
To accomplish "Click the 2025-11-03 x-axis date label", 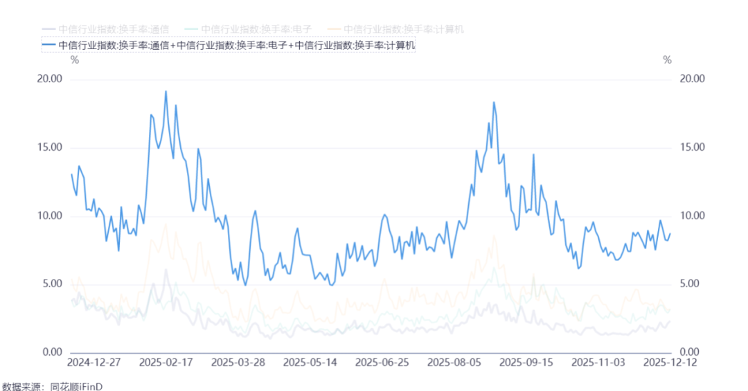I will tap(598, 363).
